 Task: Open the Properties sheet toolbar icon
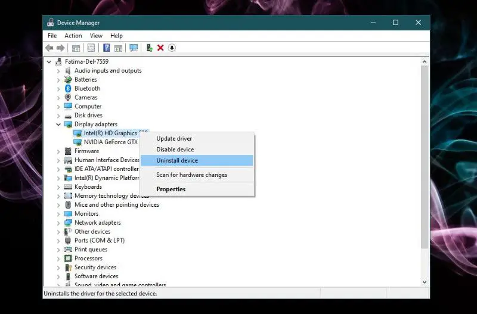(91, 48)
